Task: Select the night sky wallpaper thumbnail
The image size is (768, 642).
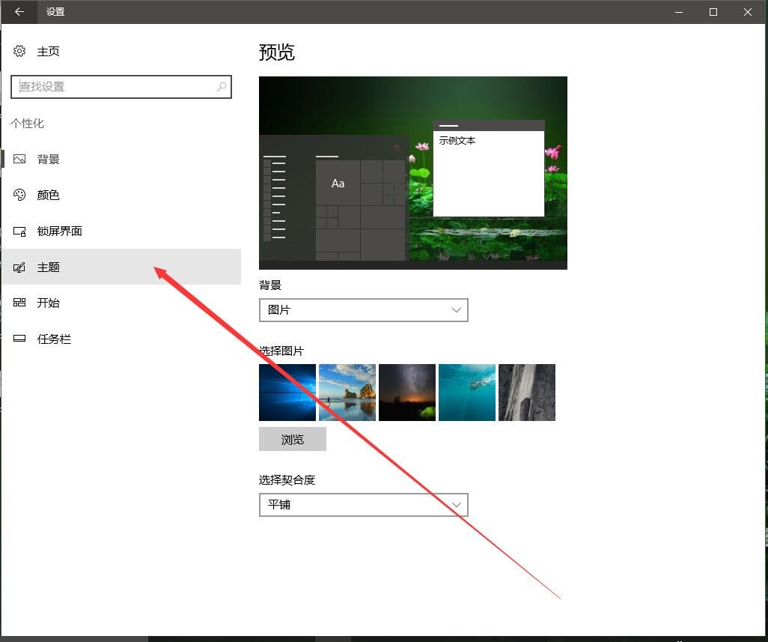Action: pyautogui.click(x=406, y=392)
